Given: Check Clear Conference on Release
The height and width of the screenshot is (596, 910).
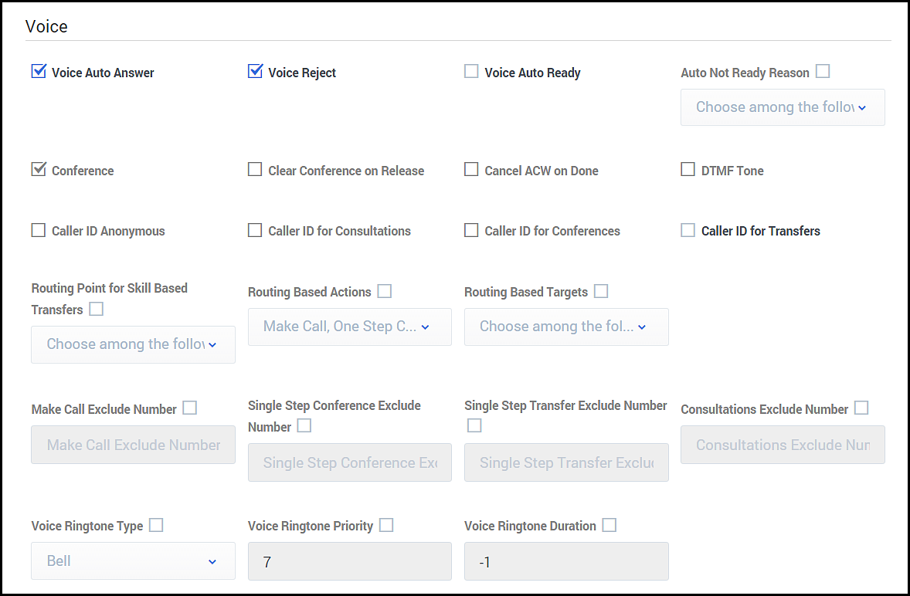Looking at the screenshot, I should [x=255, y=170].
